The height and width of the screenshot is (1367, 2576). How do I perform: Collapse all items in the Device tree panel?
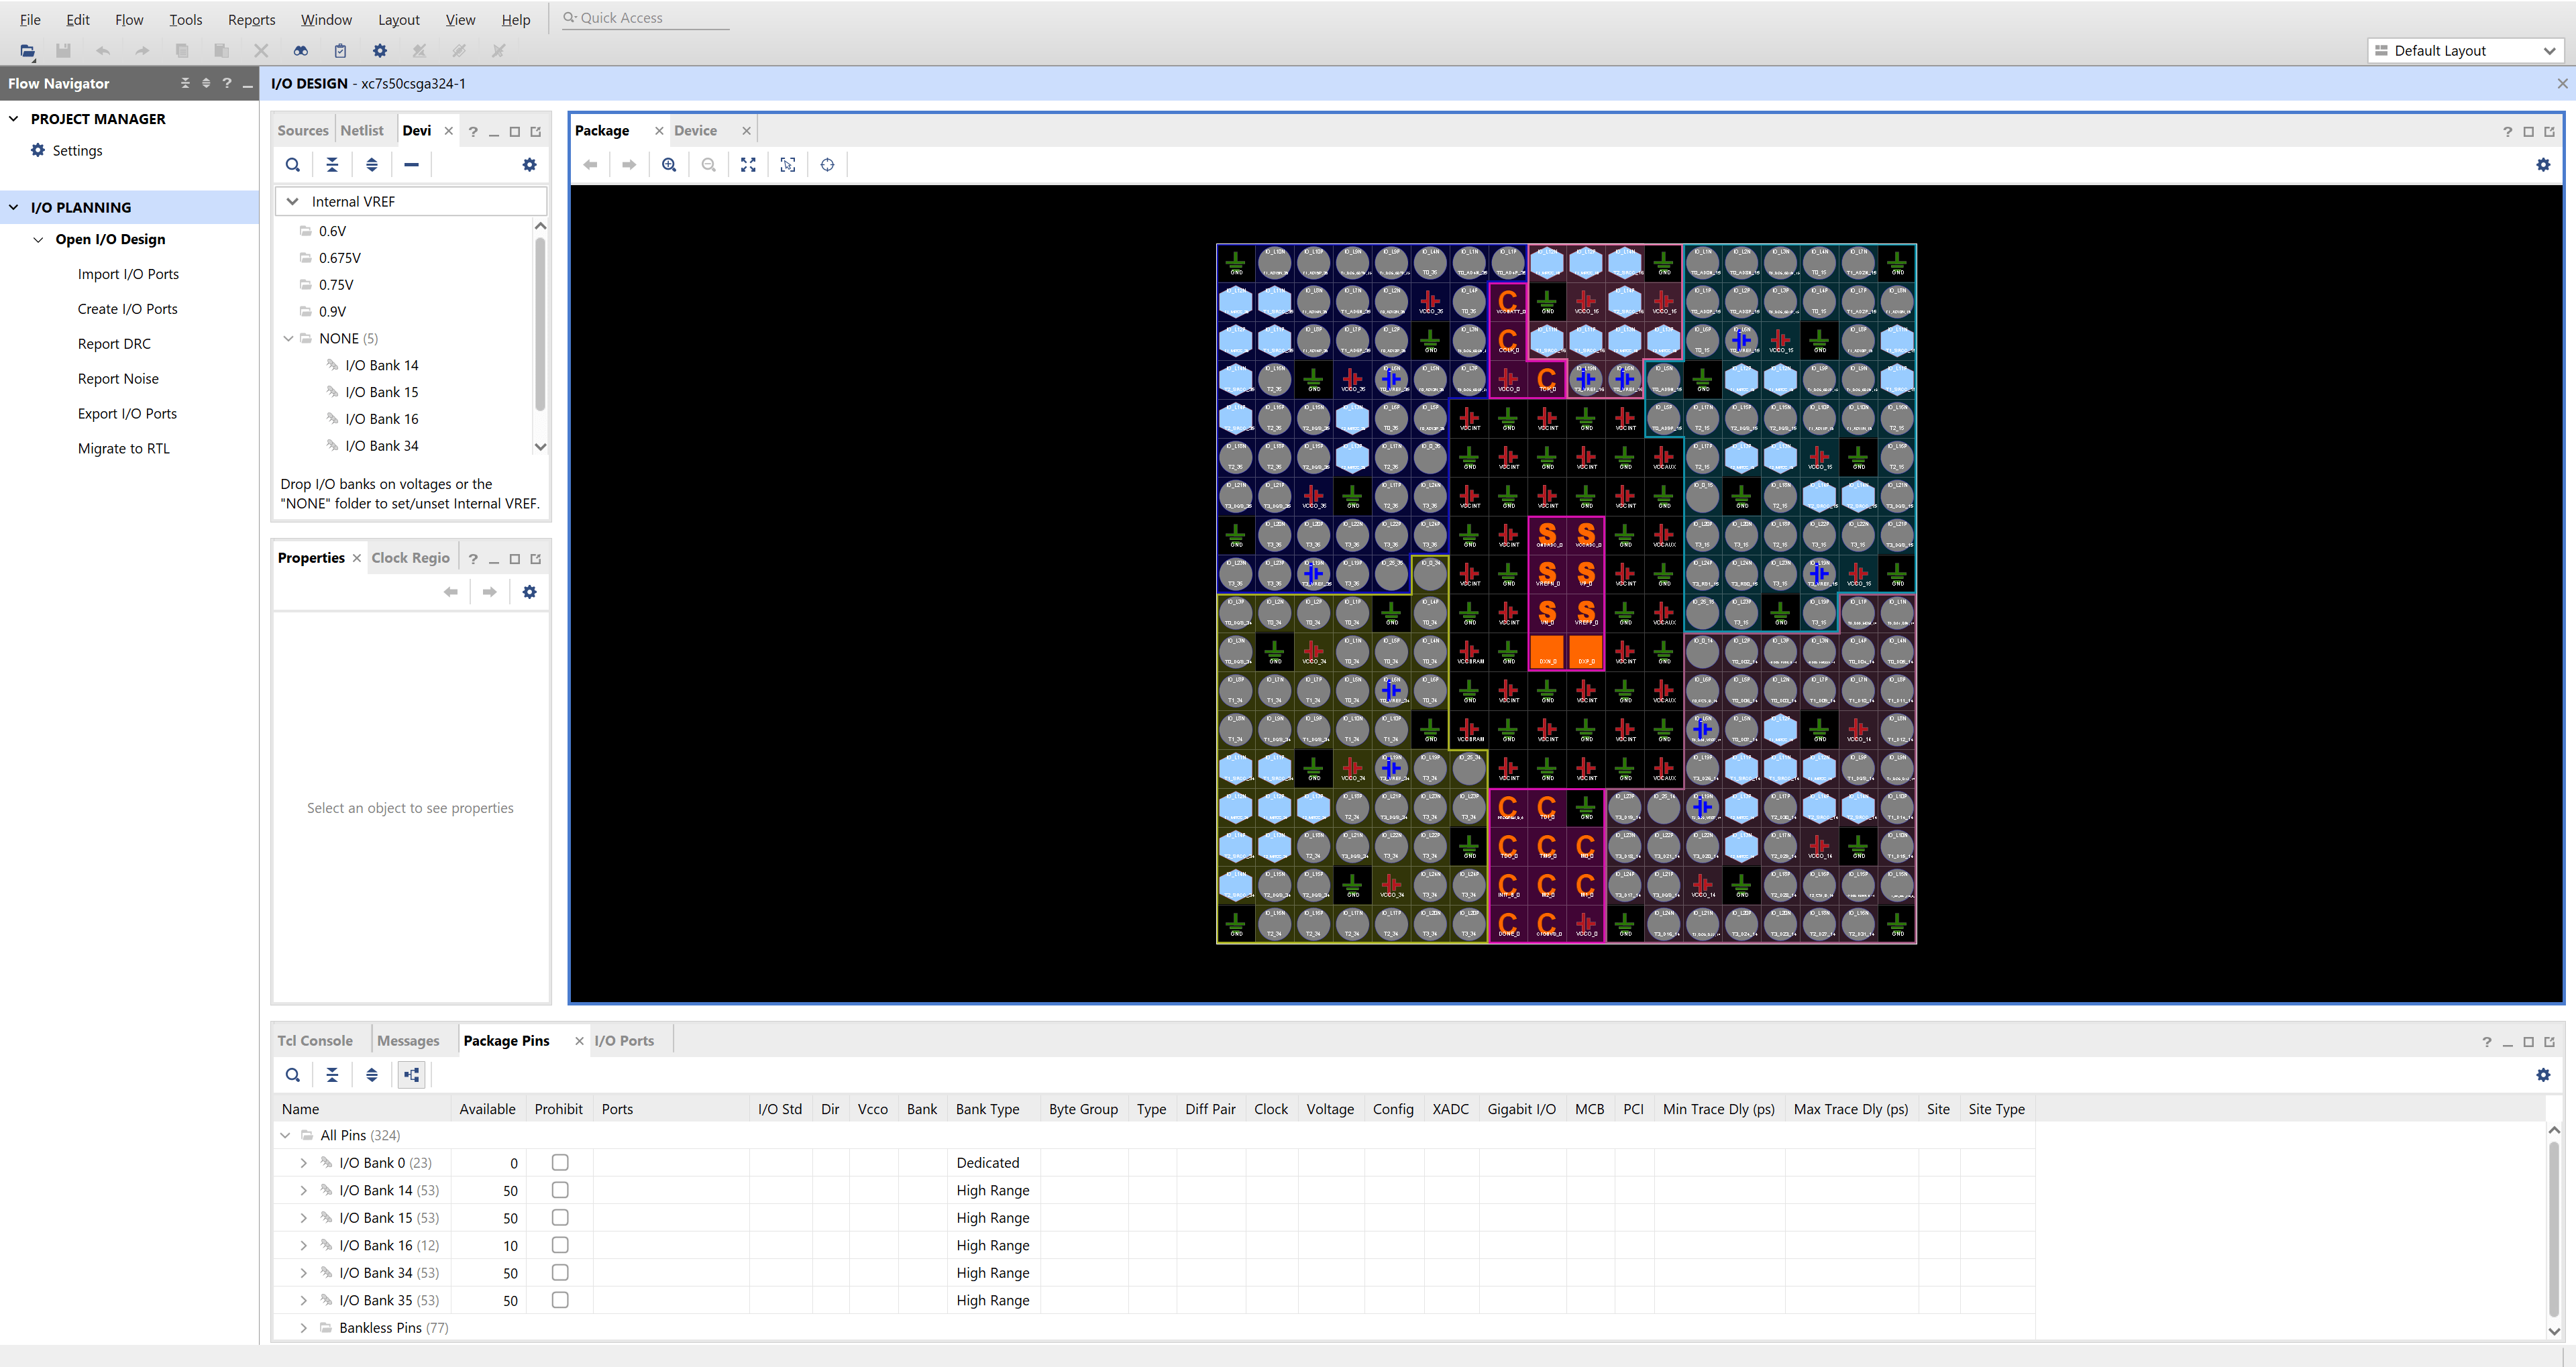[332, 164]
